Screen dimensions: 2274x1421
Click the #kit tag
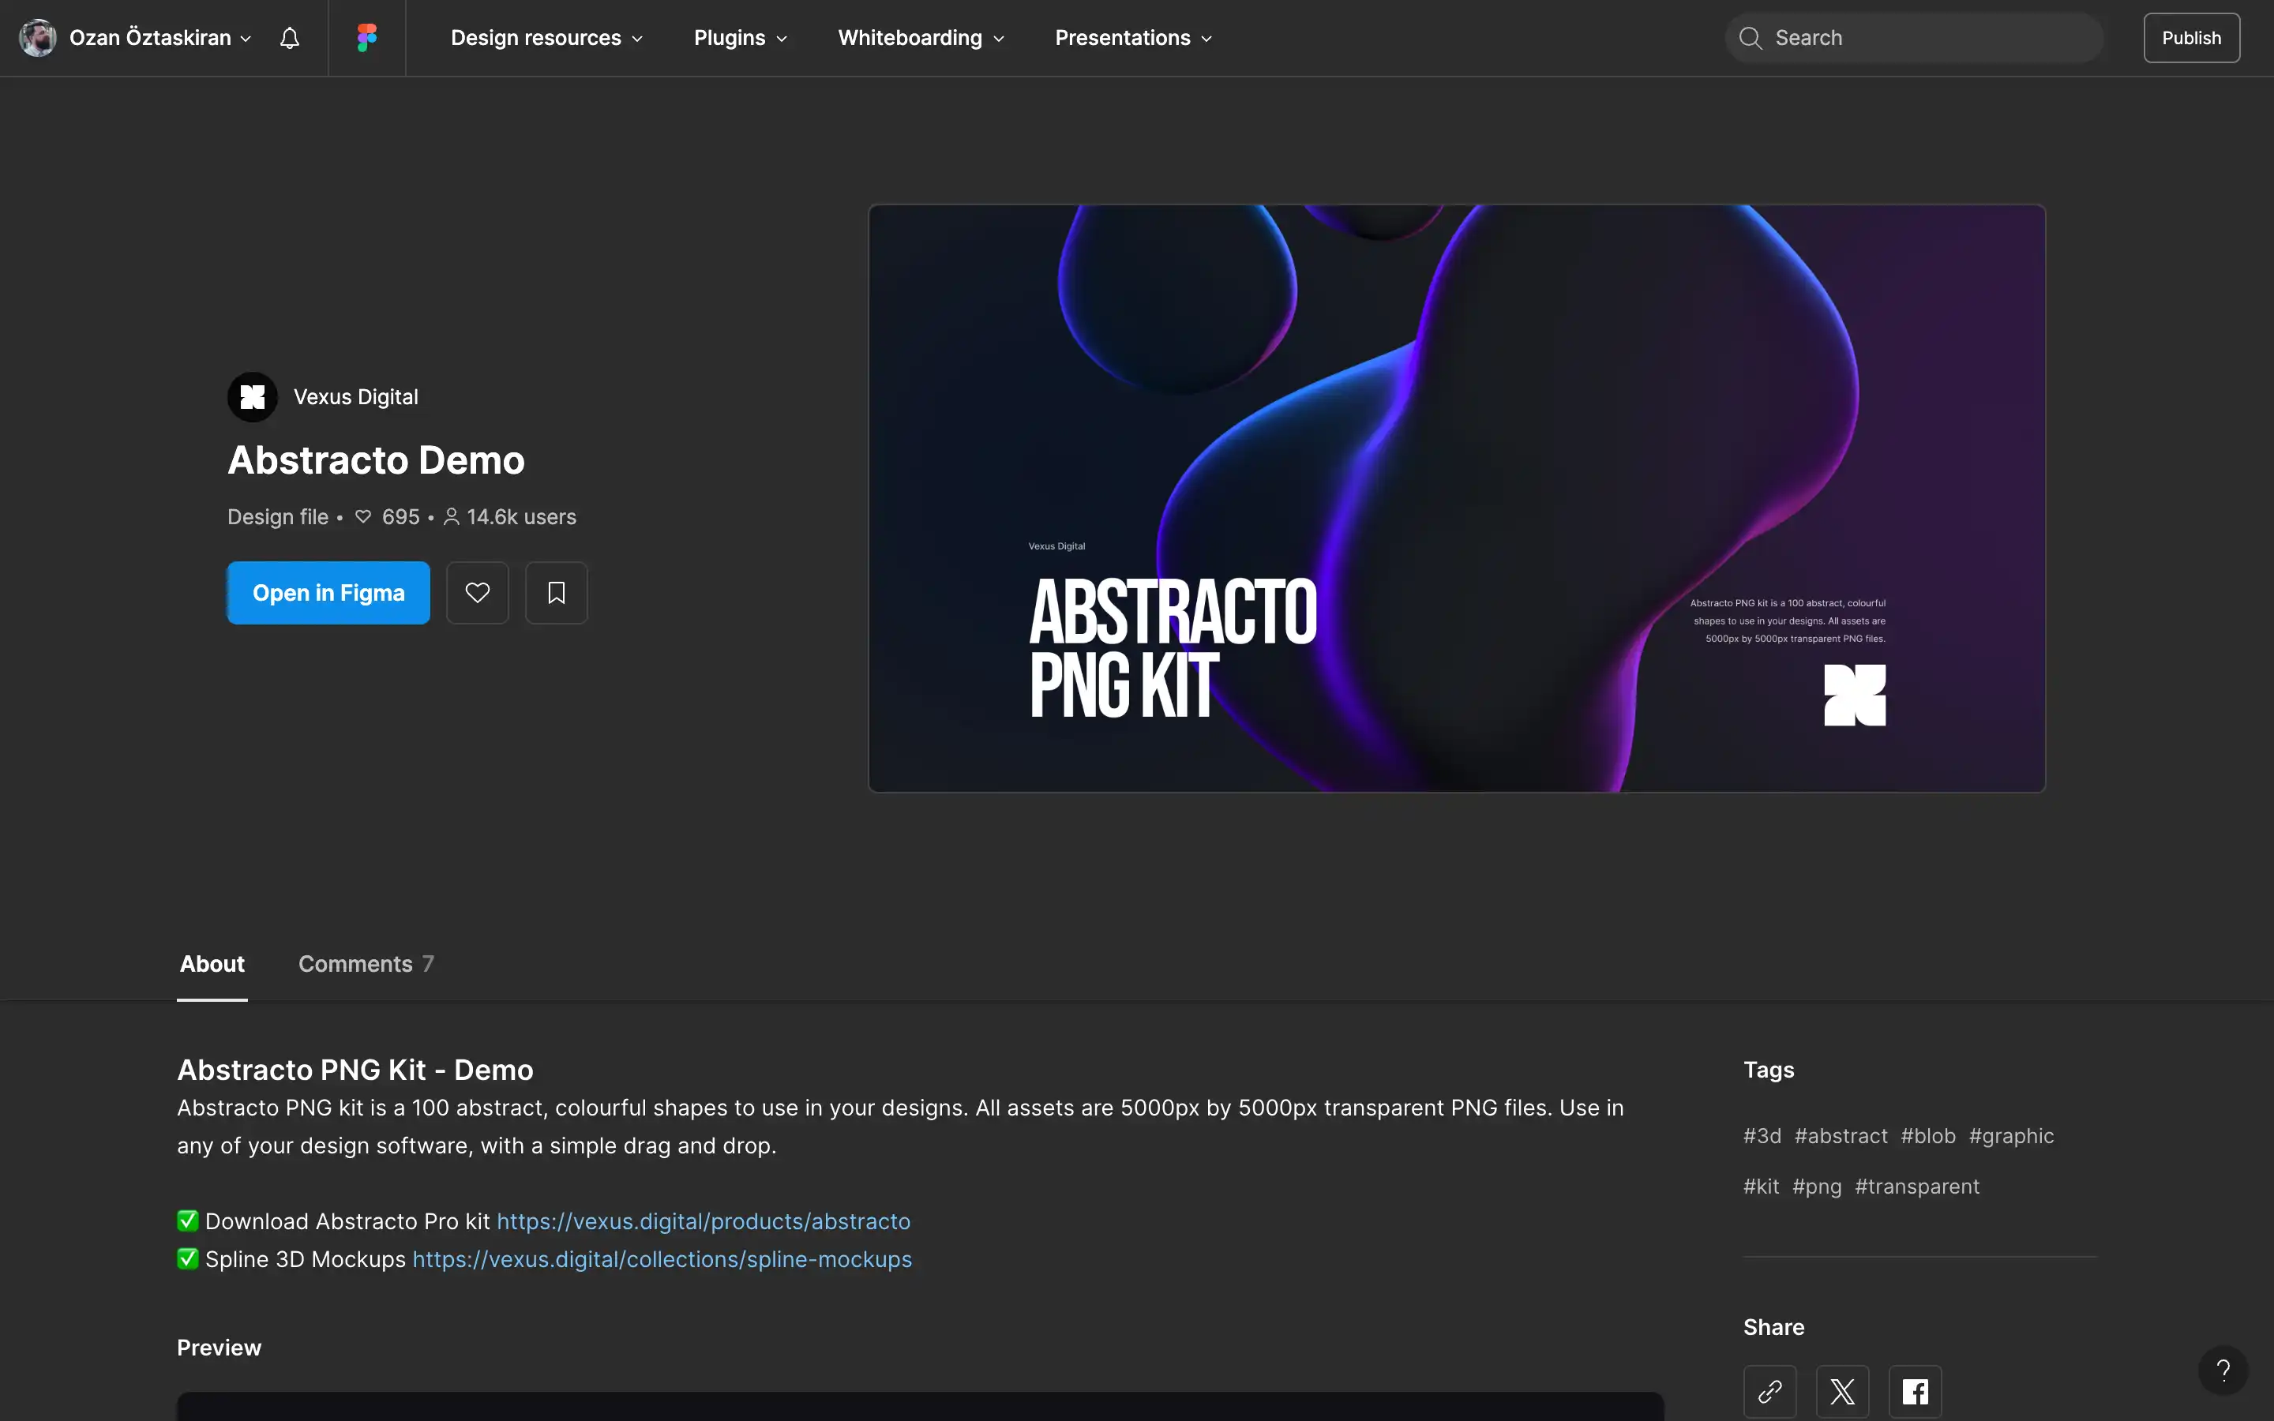tap(1761, 1186)
